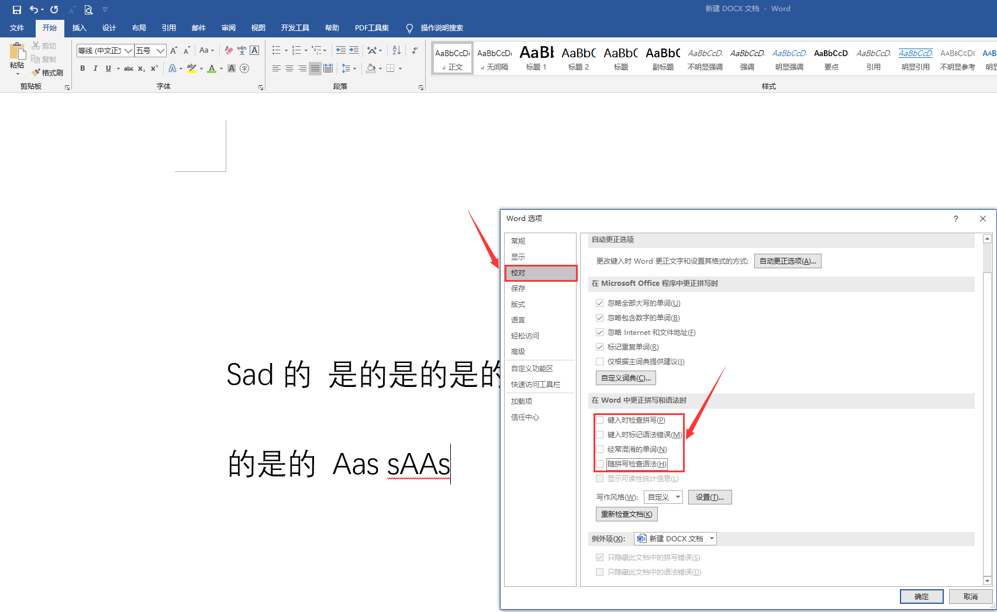Toggle Italic formatting
997x612 pixels.
click(x=95, y=68)
